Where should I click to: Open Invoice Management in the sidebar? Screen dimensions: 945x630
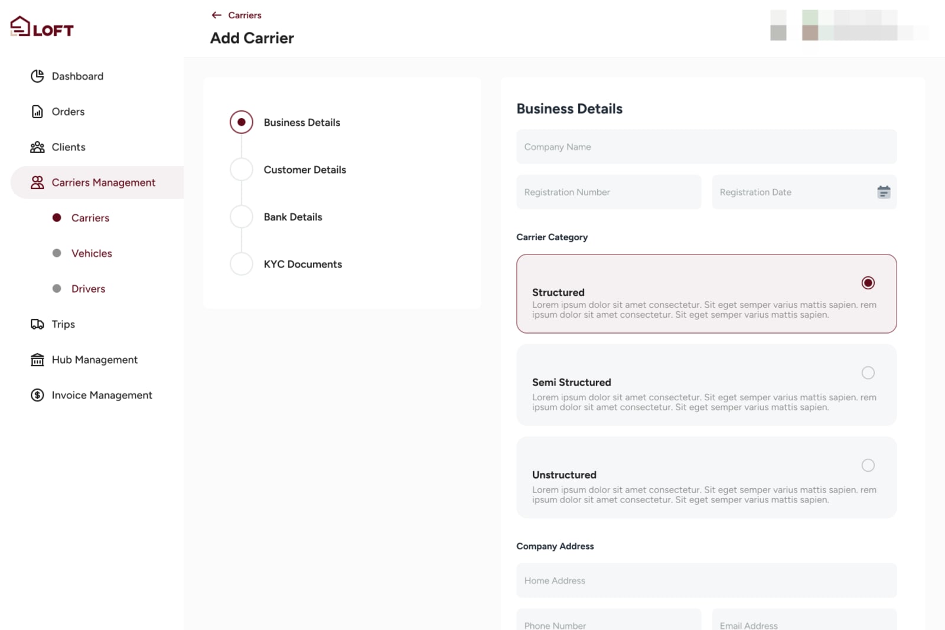click(x=102, y=395)
